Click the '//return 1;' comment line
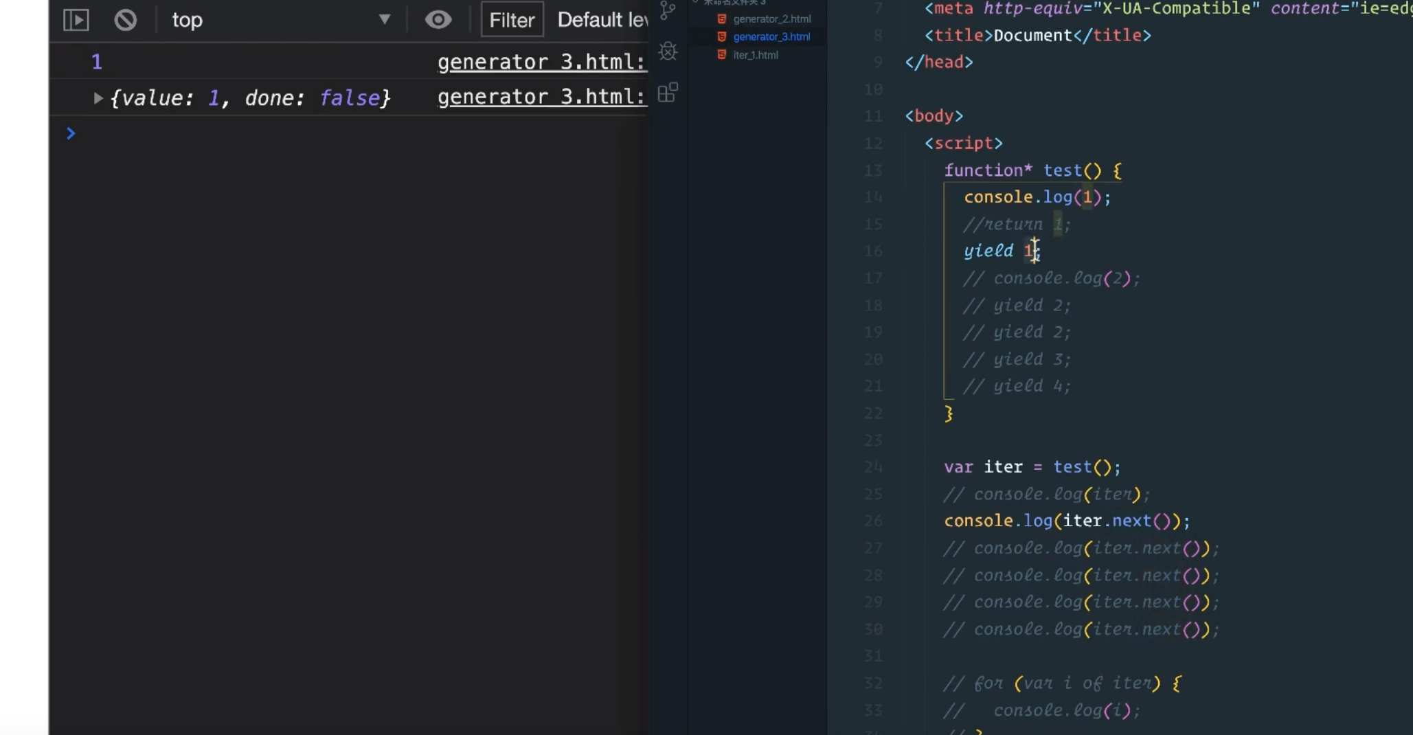This screenshot has height=735, width=1413. click(x=1017, y=224)
